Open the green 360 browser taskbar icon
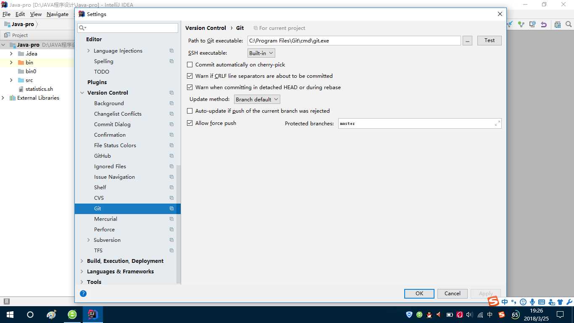 (x=72, y=315)
